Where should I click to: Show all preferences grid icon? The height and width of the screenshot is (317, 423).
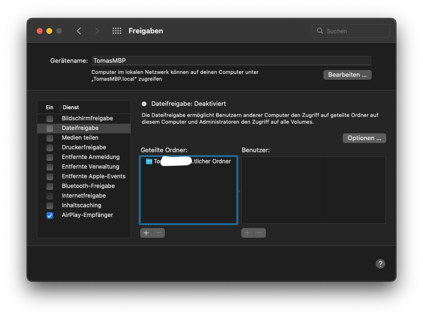[x=117, y=31]
